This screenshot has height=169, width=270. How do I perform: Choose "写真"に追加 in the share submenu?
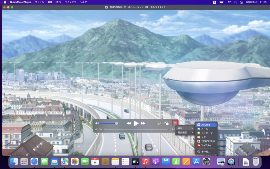[206, 141]
